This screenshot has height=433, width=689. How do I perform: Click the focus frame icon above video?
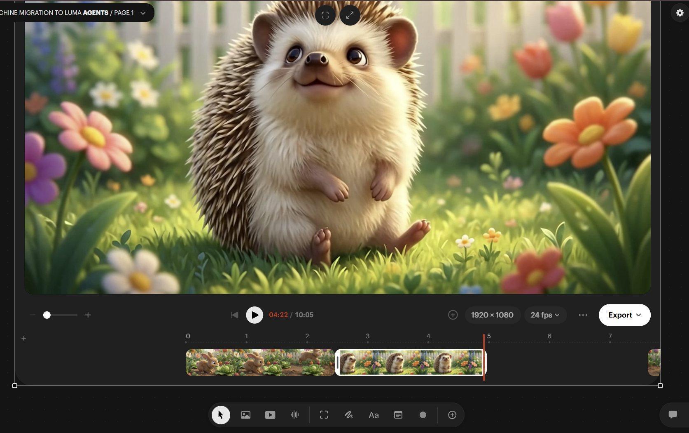[x=325, y=15]
